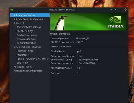Go to OpenGL Settings
134x103 pixels.
point(25,31)
